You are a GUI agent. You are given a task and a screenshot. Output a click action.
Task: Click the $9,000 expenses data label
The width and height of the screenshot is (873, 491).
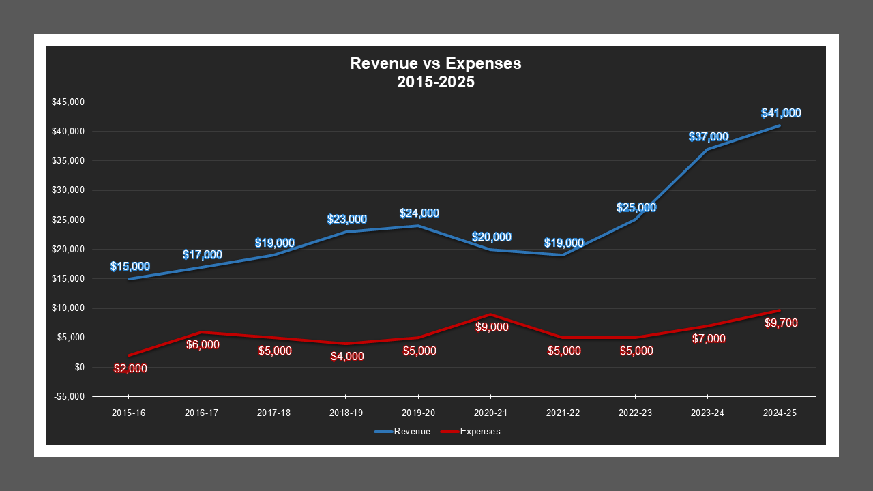coord(491,327)
